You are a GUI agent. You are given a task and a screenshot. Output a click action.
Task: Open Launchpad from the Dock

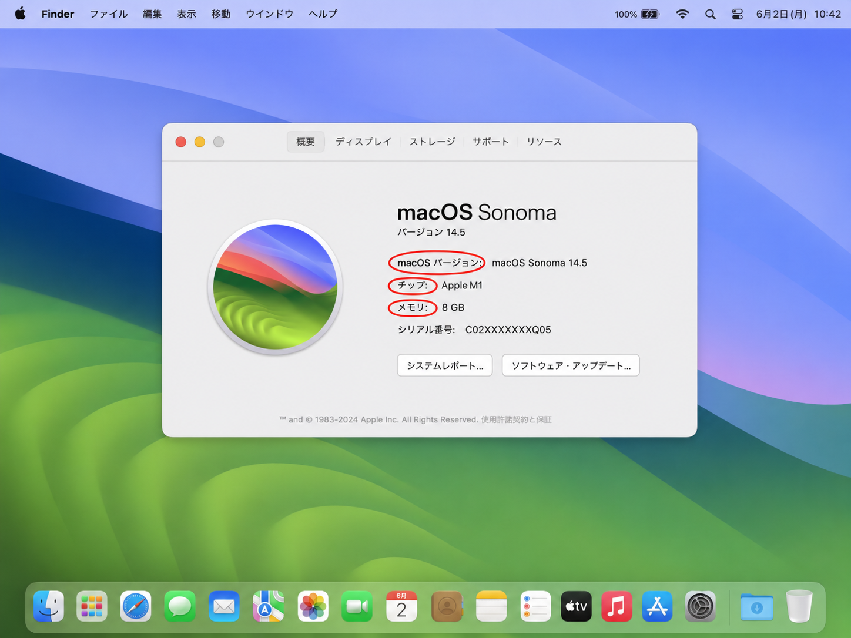pos(92,606)
